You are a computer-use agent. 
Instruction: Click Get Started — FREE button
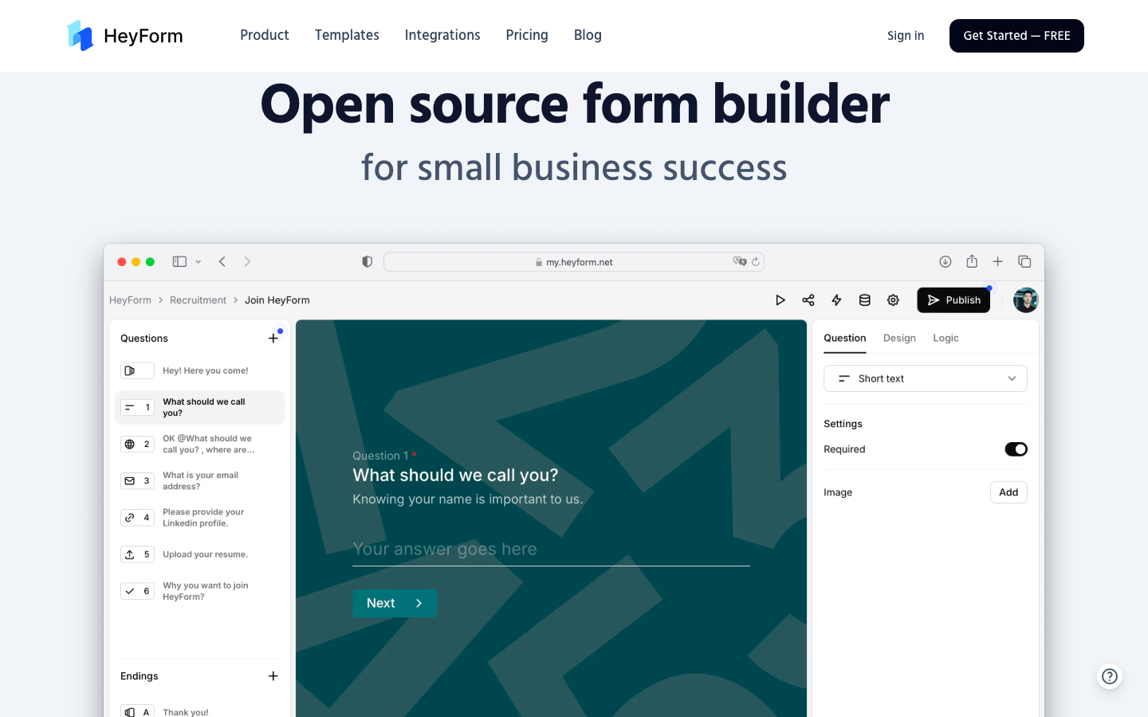point(1016,36)
